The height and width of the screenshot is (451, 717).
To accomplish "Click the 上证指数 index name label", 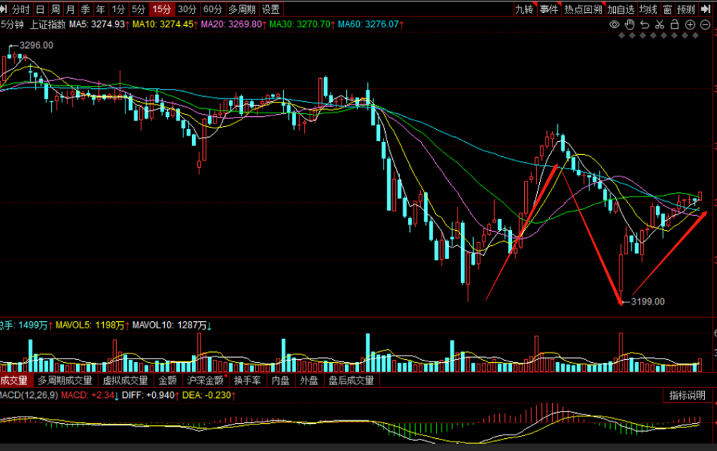I will point(47,24).
